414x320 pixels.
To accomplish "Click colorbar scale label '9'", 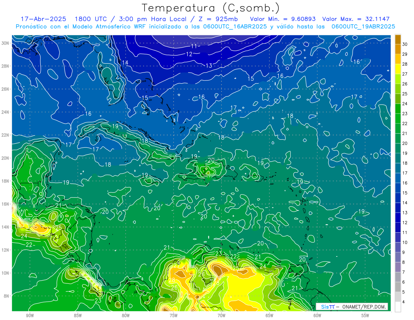I will 404,253.
